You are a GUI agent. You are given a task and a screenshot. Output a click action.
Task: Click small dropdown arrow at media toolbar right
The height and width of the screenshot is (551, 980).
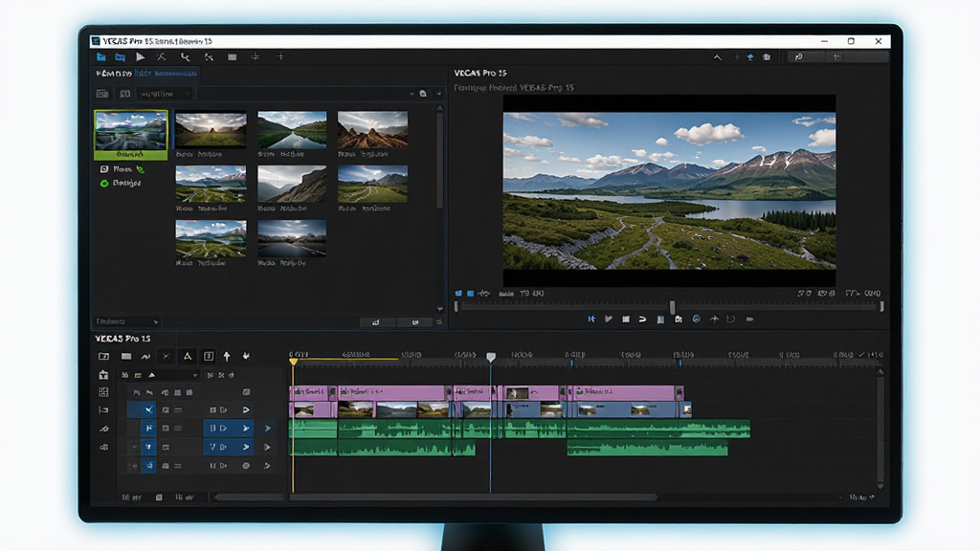[412, 94]
